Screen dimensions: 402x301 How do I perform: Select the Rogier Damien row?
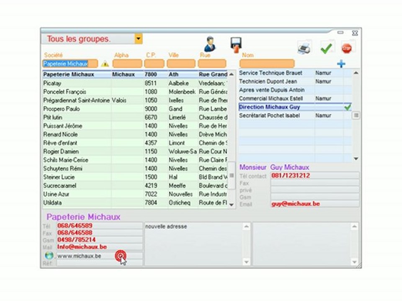(x=135, y=151)
